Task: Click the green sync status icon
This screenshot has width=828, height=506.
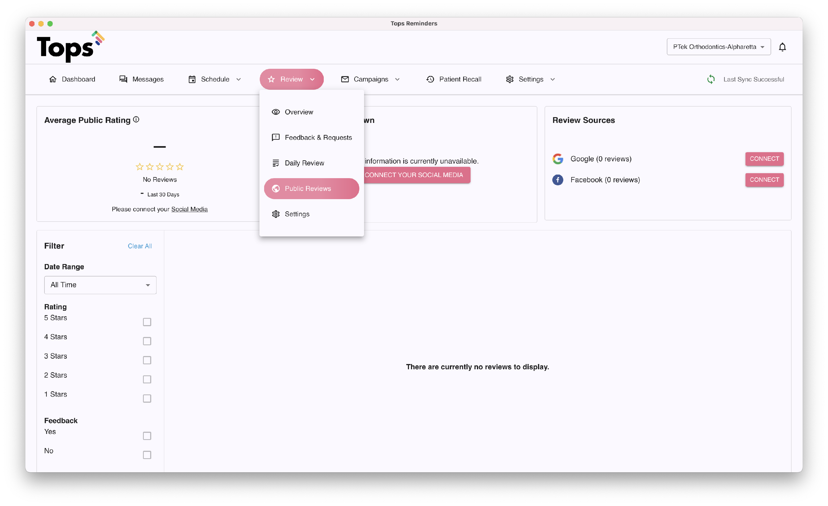Action: 711,79
